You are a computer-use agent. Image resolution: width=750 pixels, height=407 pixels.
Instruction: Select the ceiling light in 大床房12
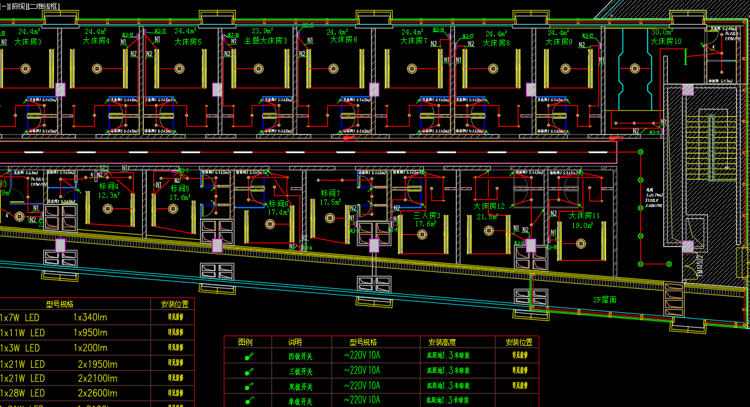click(489, 230)
